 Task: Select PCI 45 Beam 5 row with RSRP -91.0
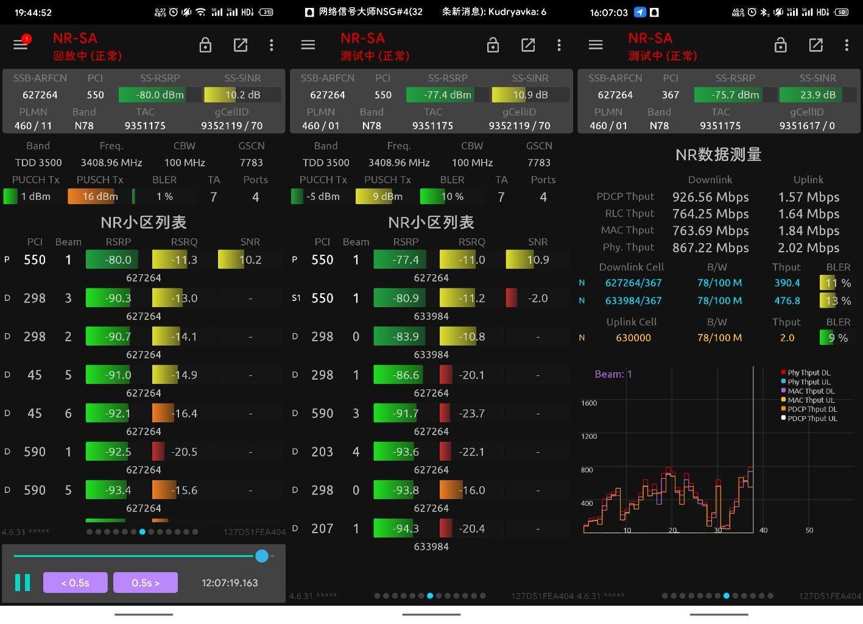point(144,381)
